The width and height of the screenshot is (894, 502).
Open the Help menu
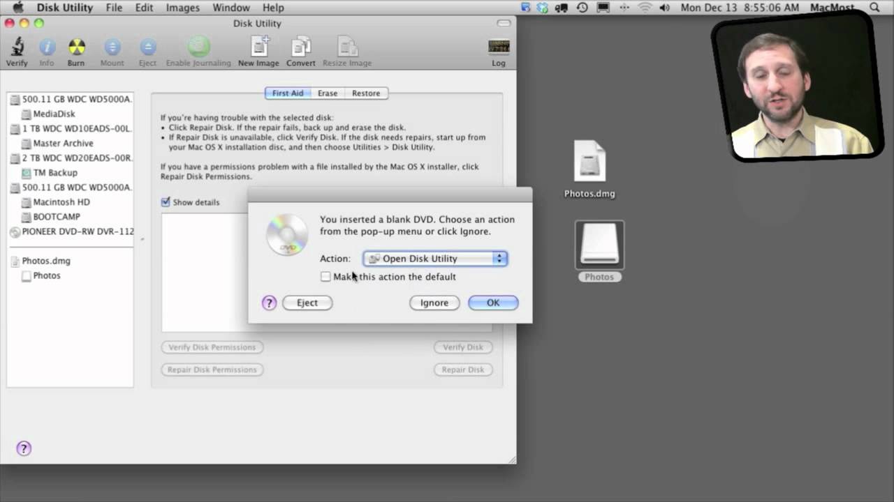pyautogui.click(x=273, y=8)
